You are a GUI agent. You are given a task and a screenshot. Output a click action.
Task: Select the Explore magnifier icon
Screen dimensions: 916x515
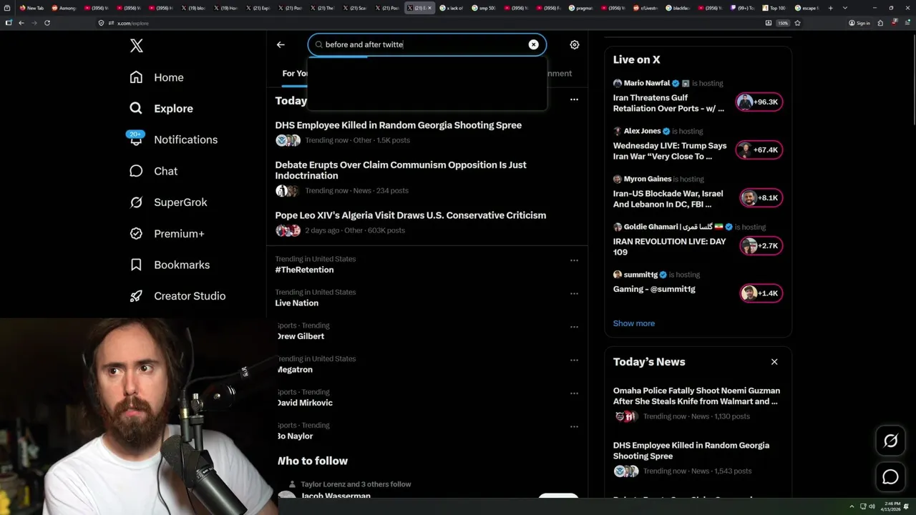136,109
